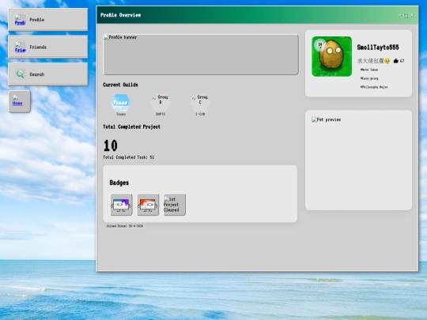Screen dimensions: 427x320
Task: Minimize the Profile Overview window
Action: click(399, 15)
